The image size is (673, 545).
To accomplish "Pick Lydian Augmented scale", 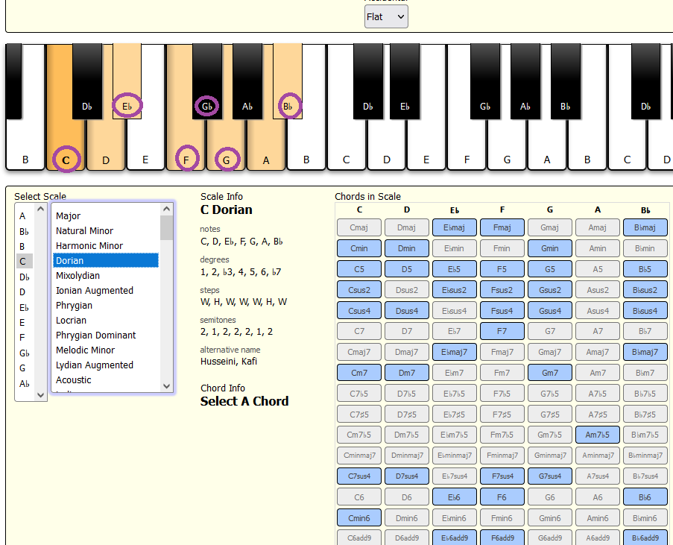I will 106,365.
